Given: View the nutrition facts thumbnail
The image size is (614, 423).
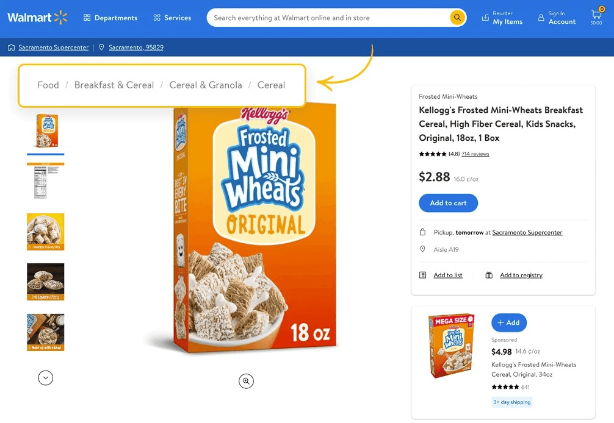Looking at the screenshot, I should tap(45, 182).
